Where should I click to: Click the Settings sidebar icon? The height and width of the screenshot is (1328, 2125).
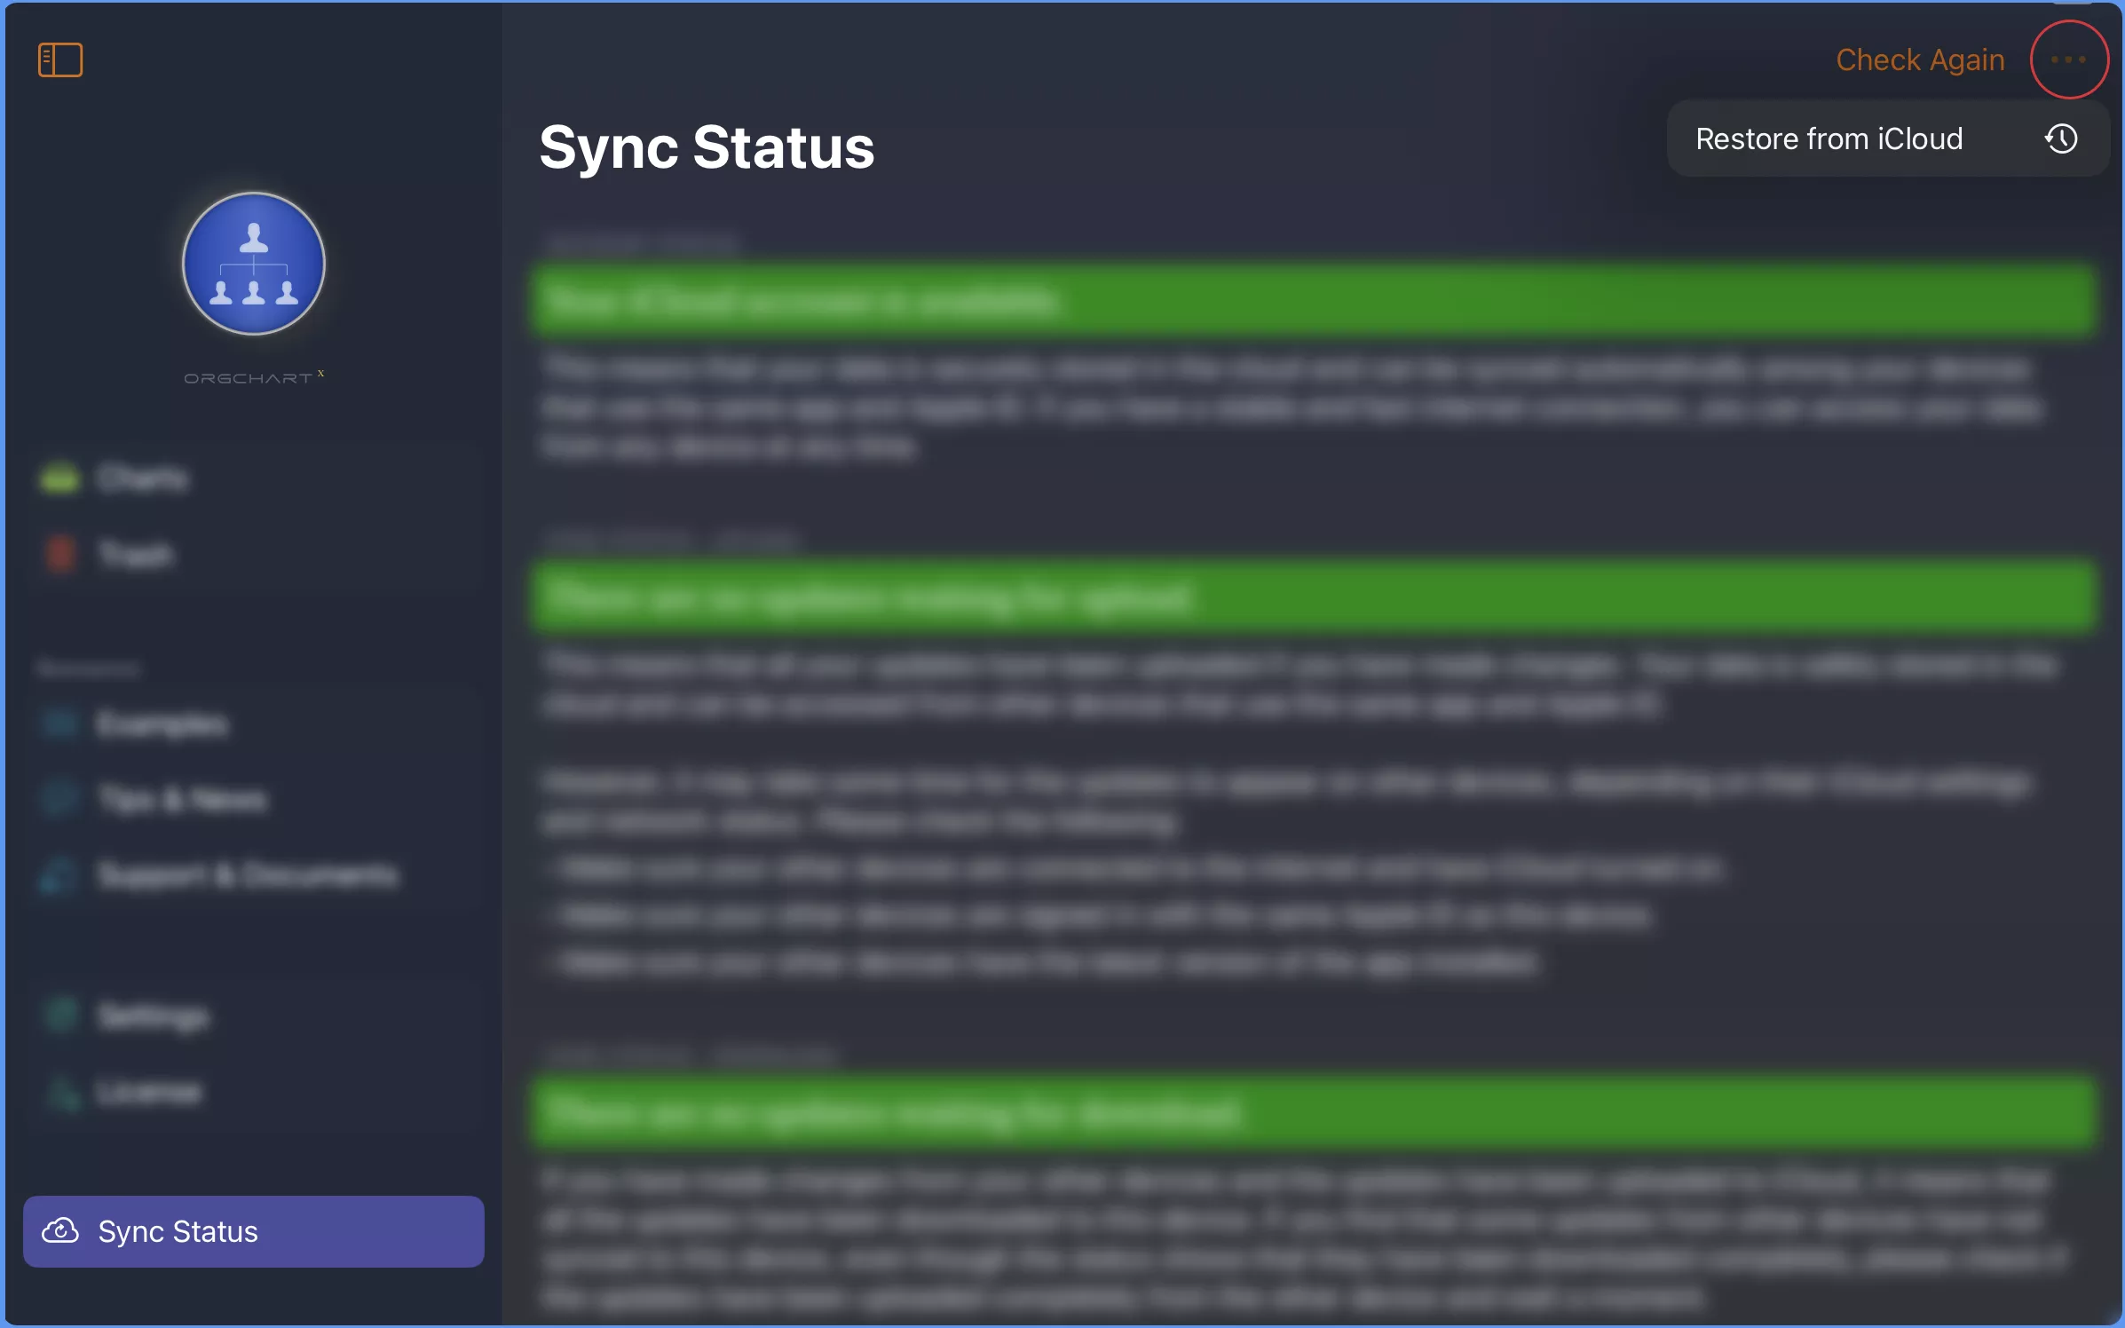tap(61, 1015)
